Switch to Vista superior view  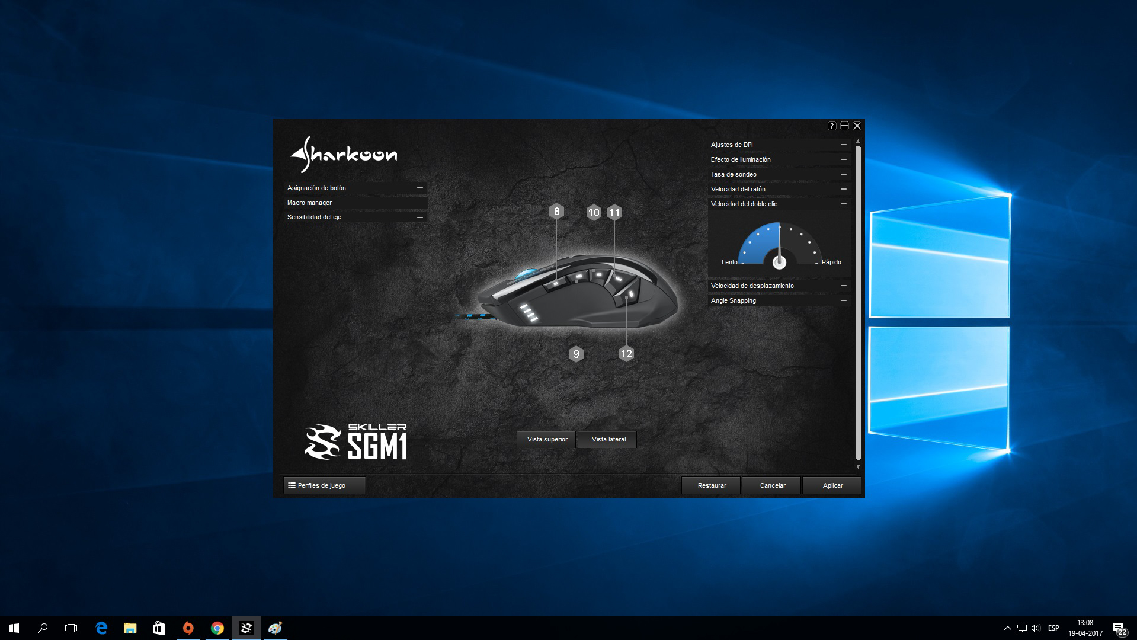pyautogui.click(x=547, y=439)
